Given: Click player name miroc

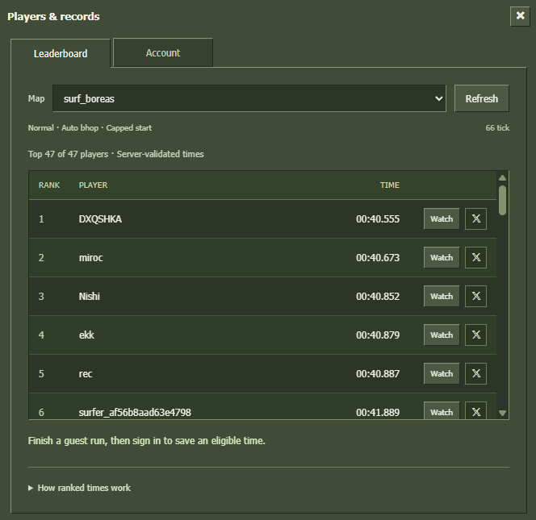Looking at the screenshot, I should (x=90, y=258).
